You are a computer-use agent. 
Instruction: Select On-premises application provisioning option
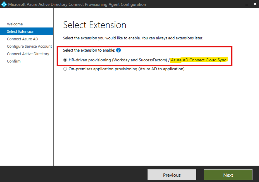pyautogui.click(x=65, y=69)
